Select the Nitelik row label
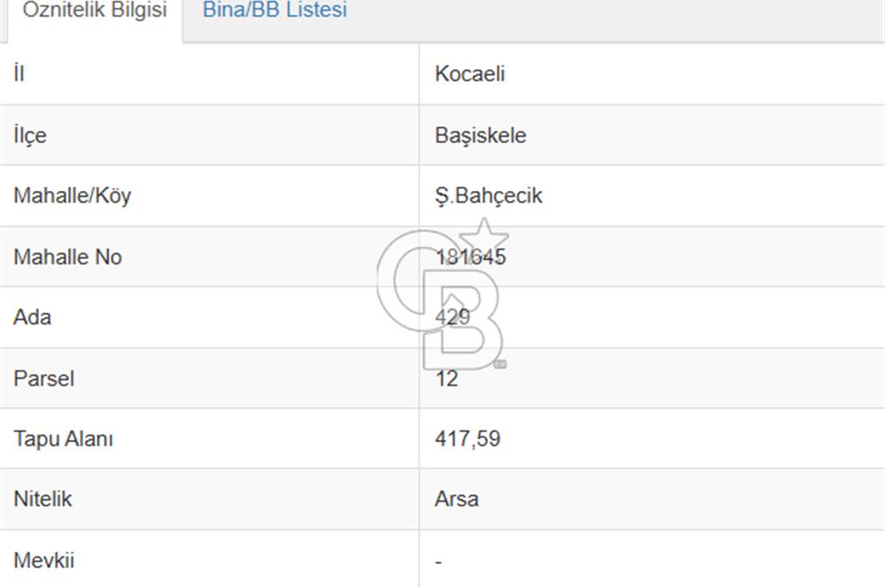The height and width of the screenshot is (587, 885). 42,499
